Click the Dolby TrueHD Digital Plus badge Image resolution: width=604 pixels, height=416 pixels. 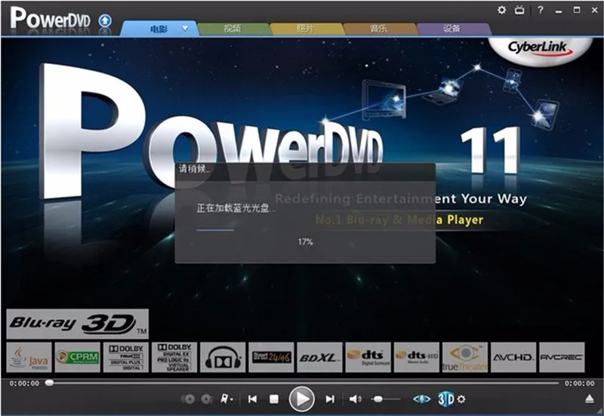point(126,357)
